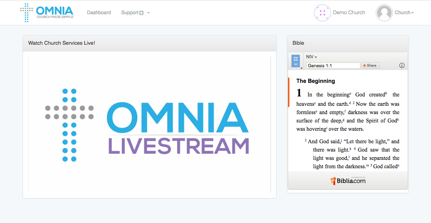The width and height of the screenshot is (431, 223).
Task: Click the Omnia logo in the navbar
Action: tap(47, 12)
